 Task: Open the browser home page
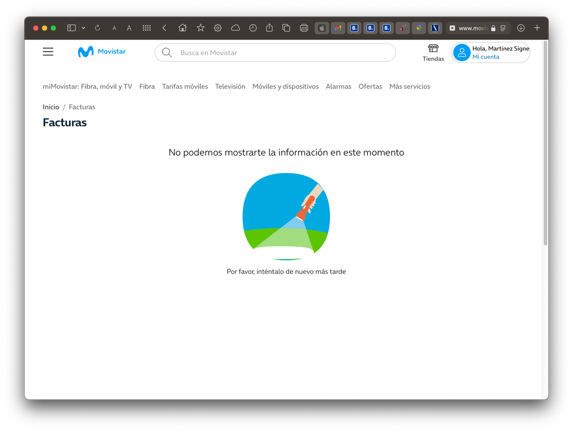pyautogui.click(x=182, y=28)
